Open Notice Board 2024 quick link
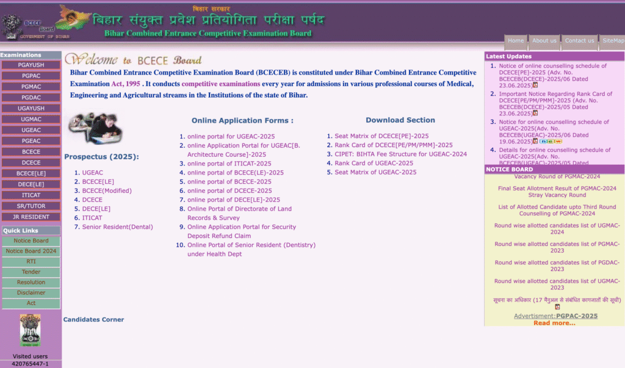 tap(31, 251)
